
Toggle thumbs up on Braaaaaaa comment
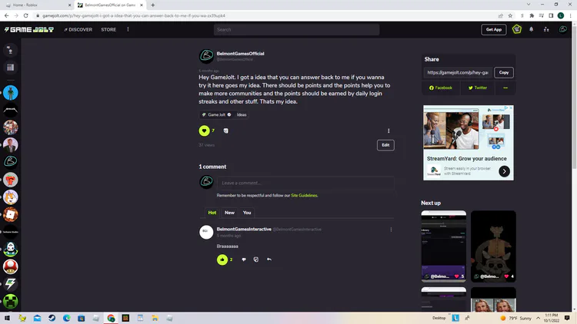[x=222, y=260]
